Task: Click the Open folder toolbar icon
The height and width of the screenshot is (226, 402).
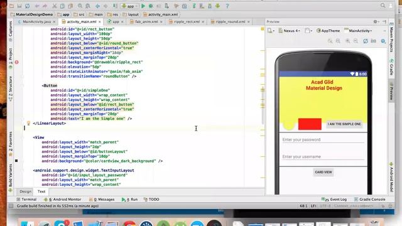Action: click(x=12, y=6)
